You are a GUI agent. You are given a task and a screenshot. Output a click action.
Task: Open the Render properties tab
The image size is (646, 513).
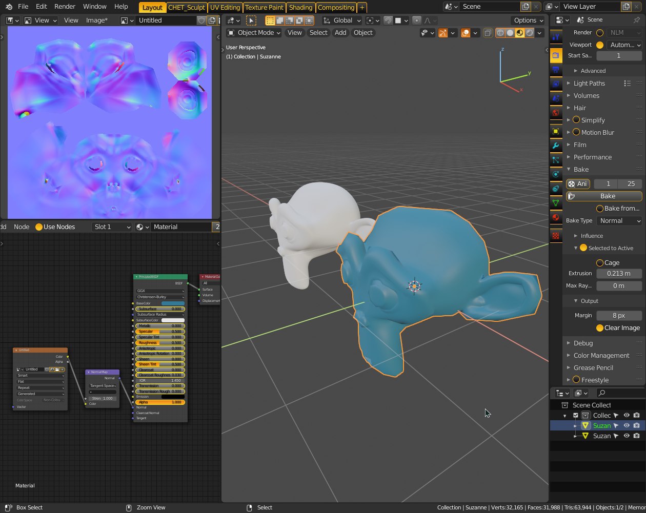point(556,55)
